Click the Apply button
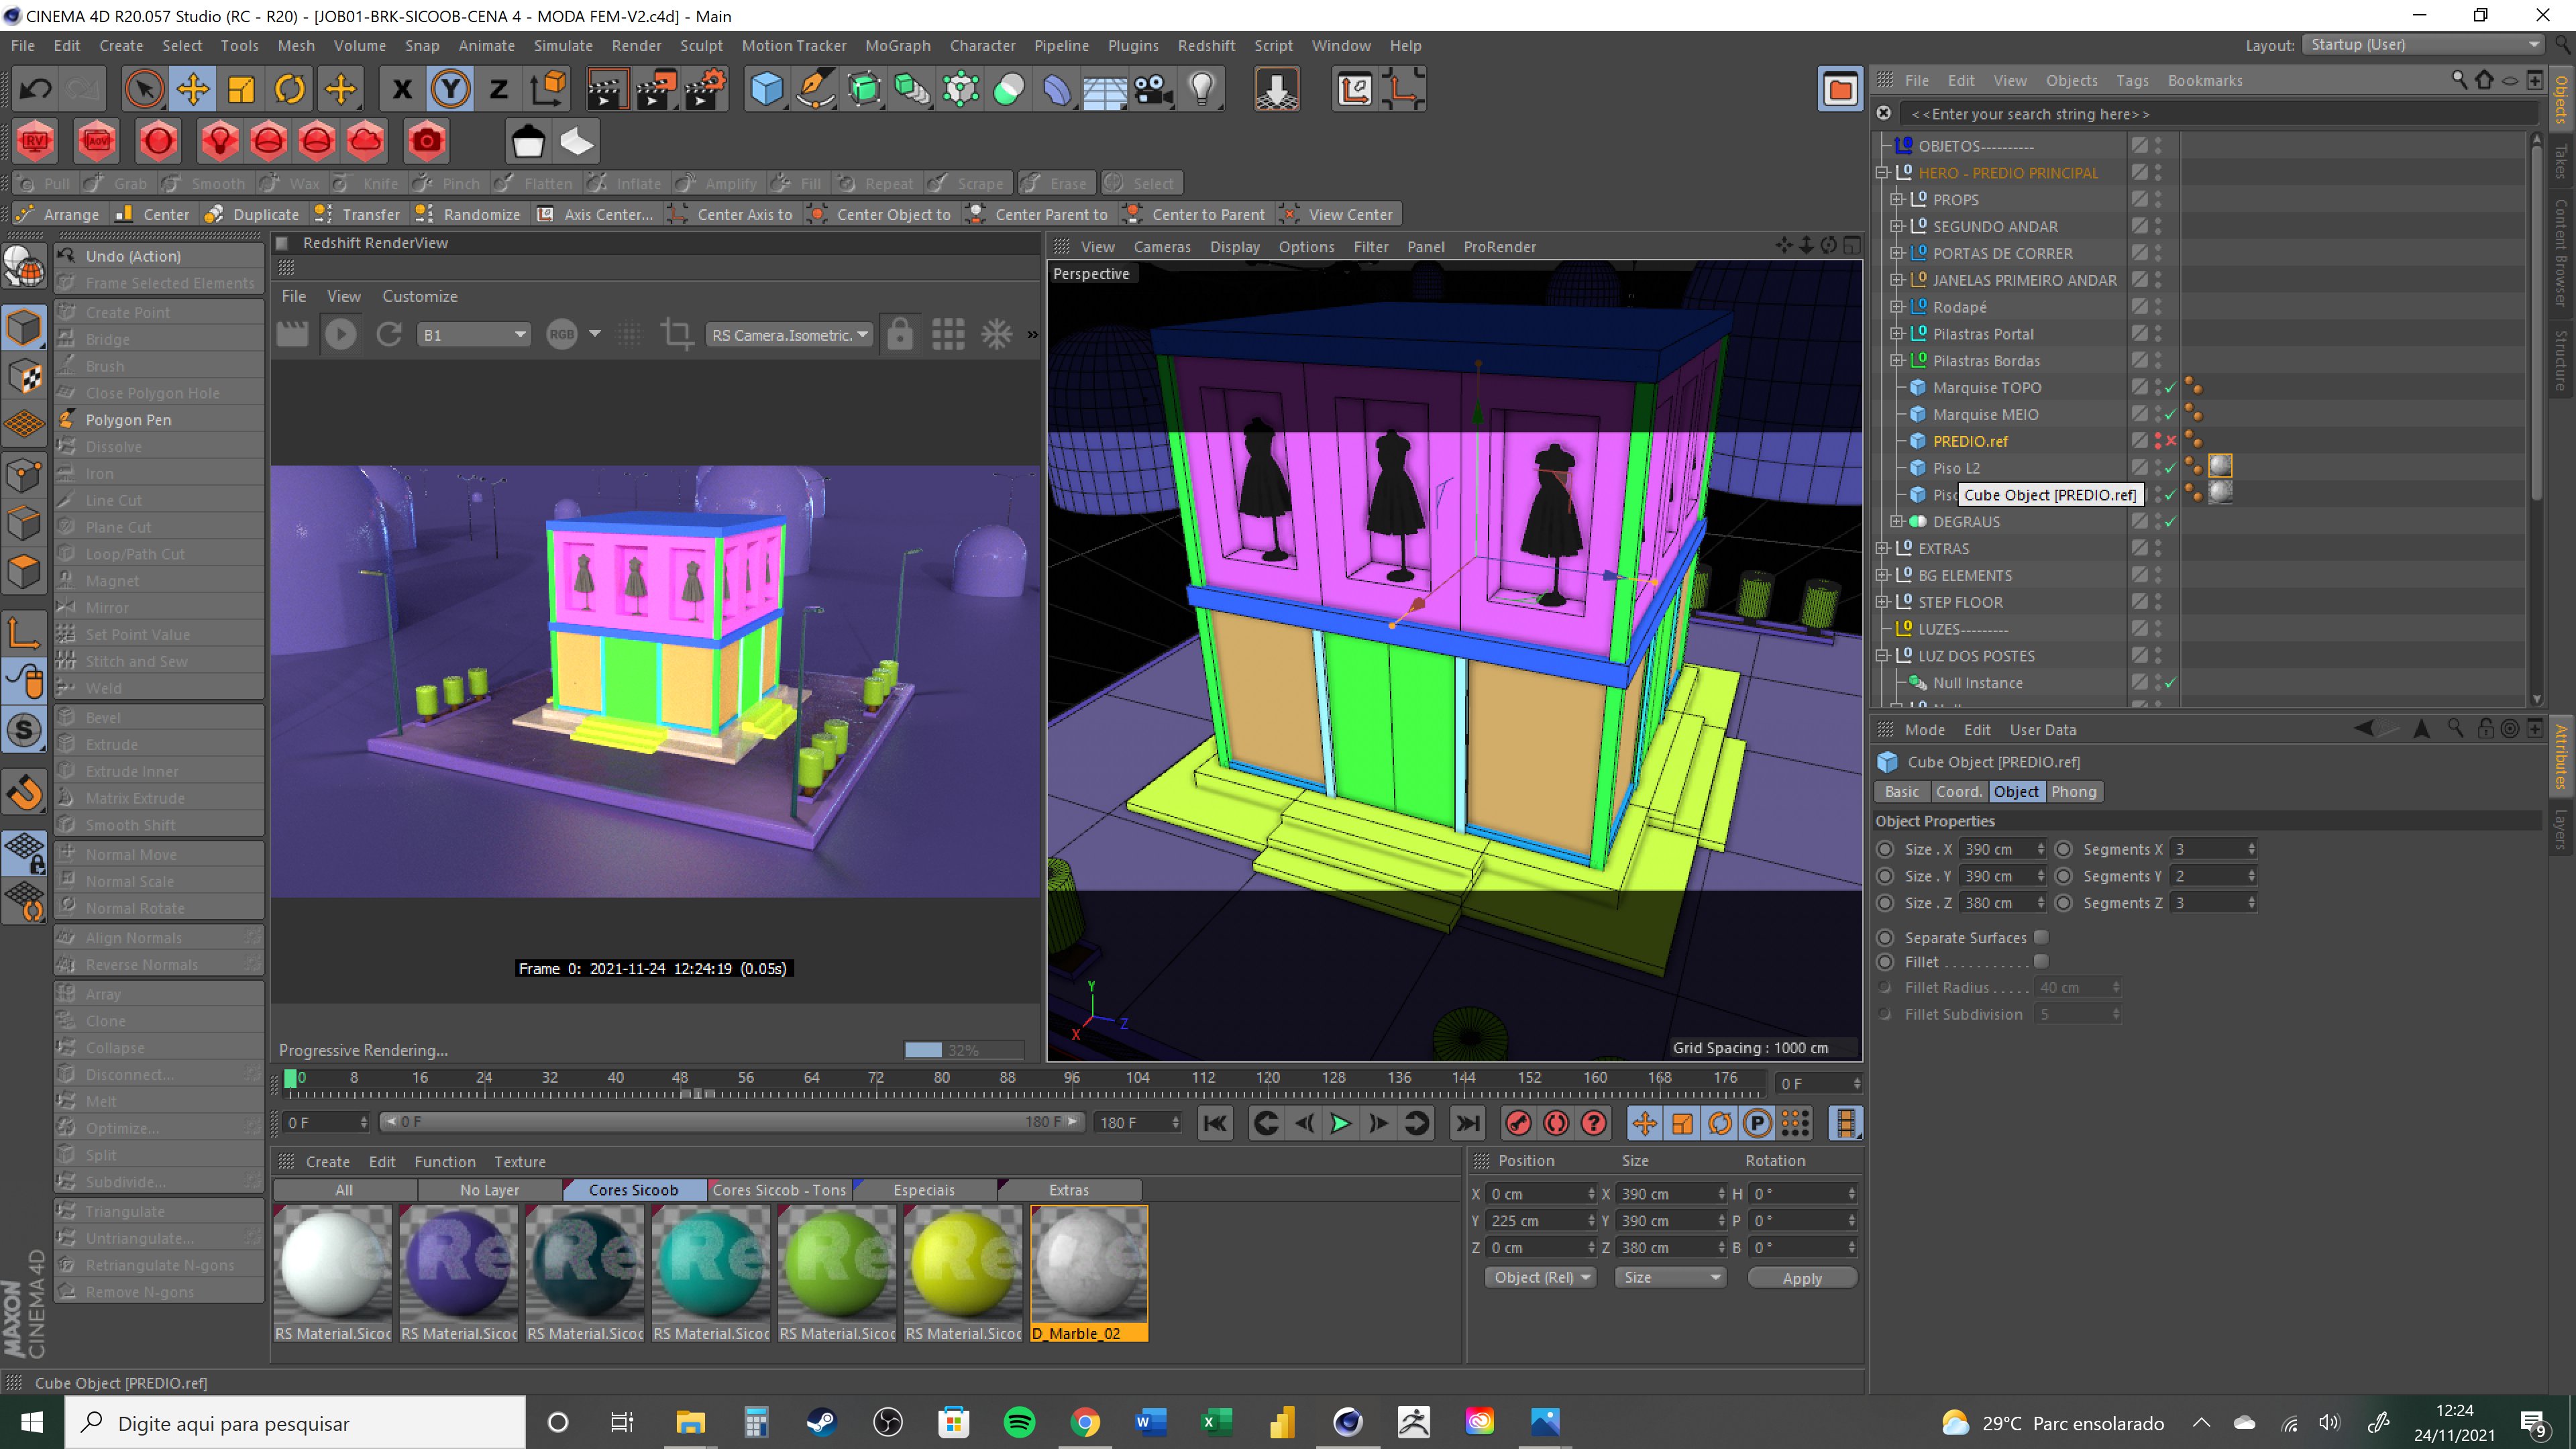 click(1801, 1278)
